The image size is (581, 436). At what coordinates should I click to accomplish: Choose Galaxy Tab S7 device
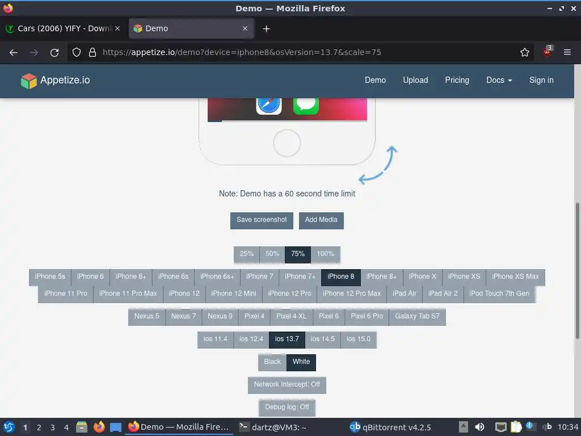click(x=417, y=317)
